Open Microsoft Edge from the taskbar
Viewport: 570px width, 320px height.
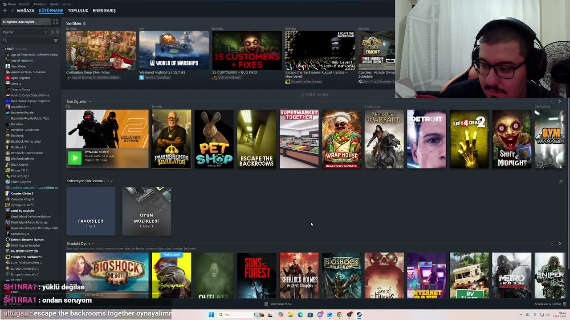(x=300, y=315)
